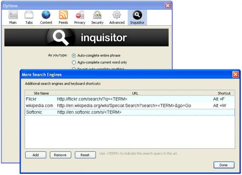Click the Add search engine button
This screenshot has width=242, height=175.
(x=36, y=155)
